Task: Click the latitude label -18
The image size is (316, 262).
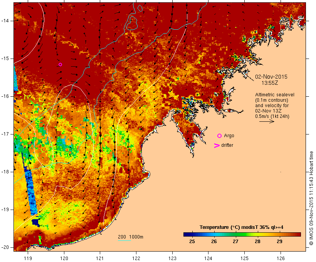Action: point(5,172)
